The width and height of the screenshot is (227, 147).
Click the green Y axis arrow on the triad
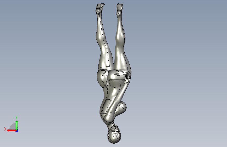click(x=17, y=125)
